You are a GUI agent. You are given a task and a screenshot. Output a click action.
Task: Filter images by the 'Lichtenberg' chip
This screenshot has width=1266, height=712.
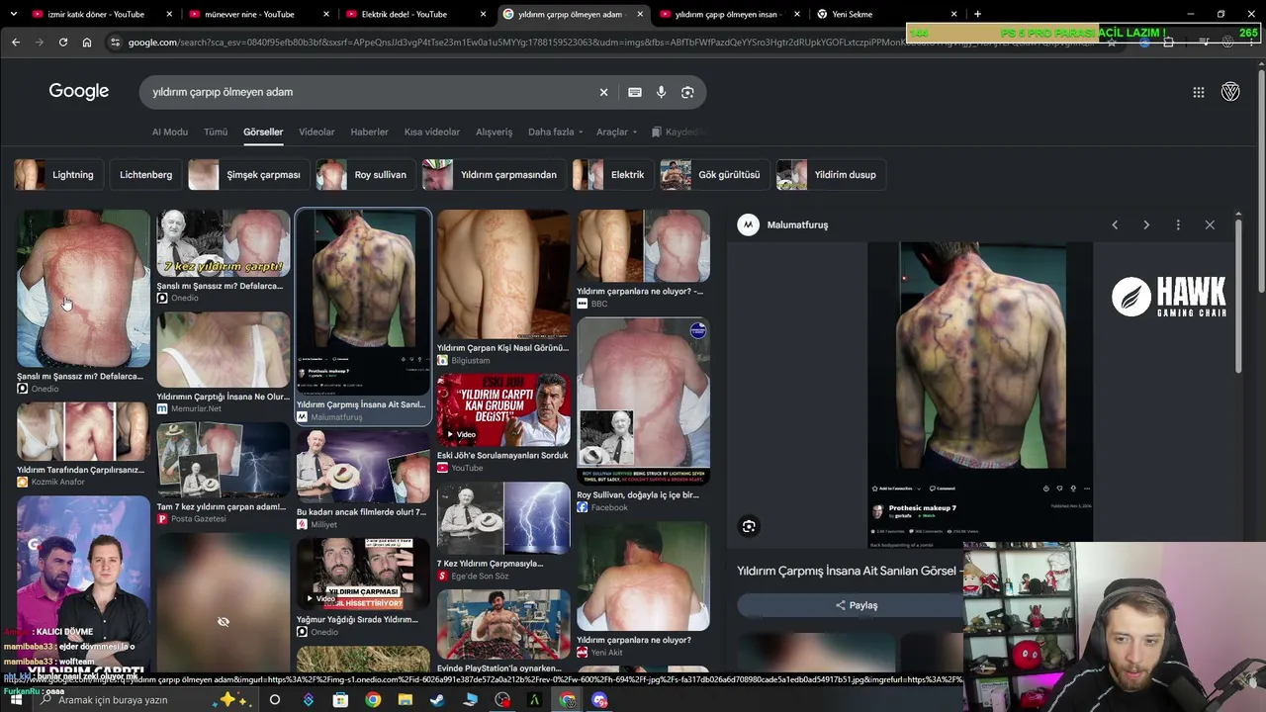pos(145,175)
